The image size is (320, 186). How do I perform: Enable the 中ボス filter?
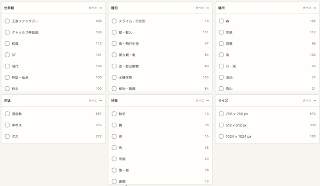7,125
